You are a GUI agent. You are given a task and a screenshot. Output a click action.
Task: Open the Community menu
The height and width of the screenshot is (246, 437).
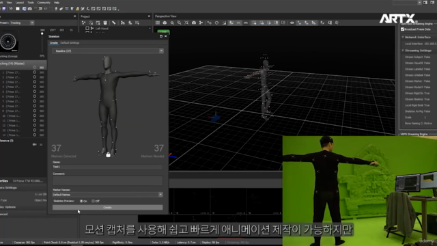44,3
